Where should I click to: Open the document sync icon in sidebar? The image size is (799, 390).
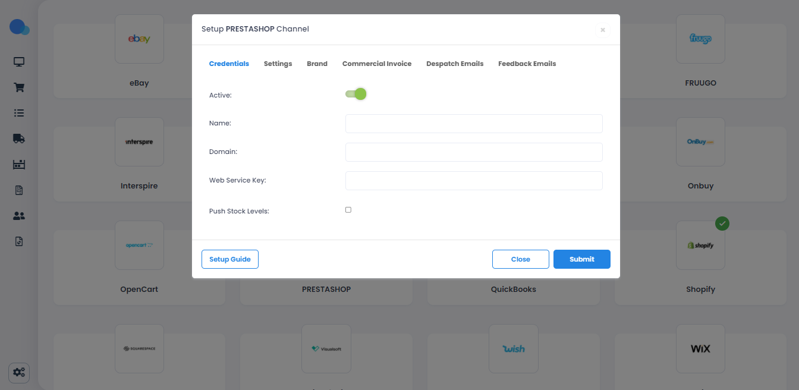point(19,241)
